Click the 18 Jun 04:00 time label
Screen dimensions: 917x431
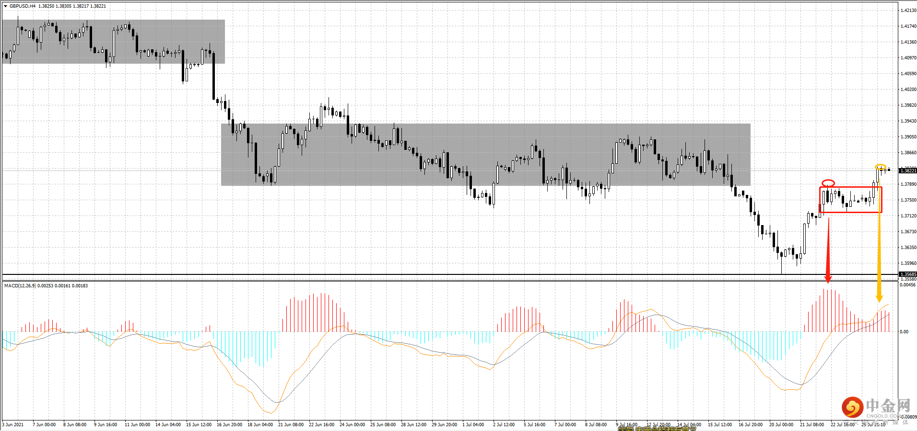(x=260, y=425)
